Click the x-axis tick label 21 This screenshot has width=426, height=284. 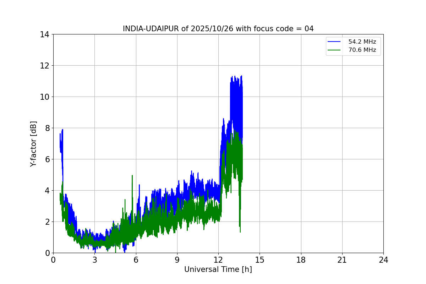[x=342, y=260]
